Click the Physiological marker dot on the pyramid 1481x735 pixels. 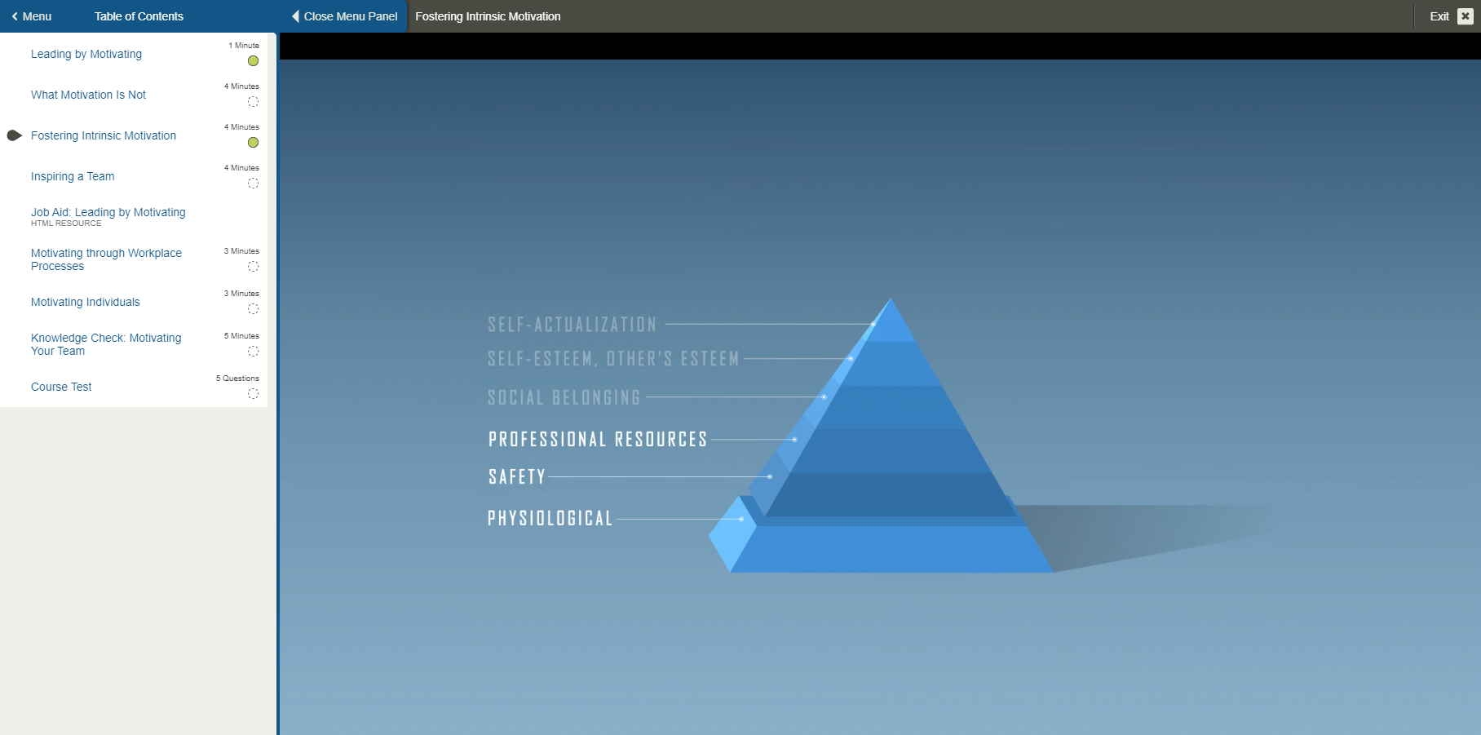click(x=741, y=519)
